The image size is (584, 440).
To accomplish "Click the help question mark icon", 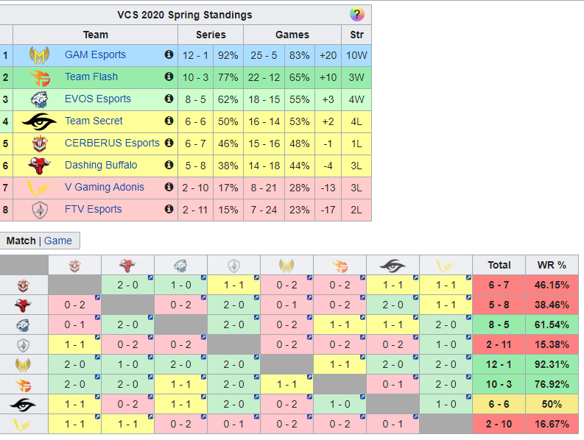I will coord(356,15).
